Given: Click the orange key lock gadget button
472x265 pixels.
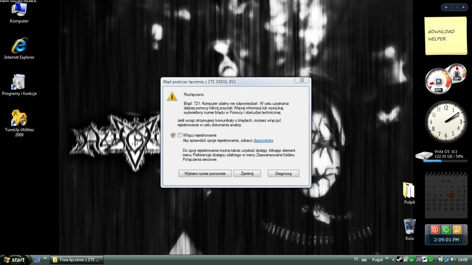Looking at the screenshot, I should pos(457,229).
